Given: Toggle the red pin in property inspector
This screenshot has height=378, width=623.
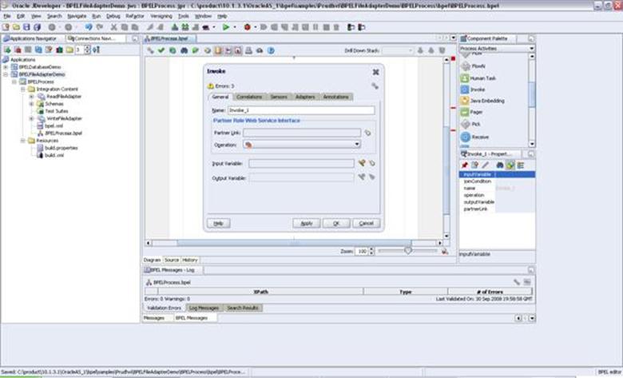Looking at the screenshot, I should point(464,165).
